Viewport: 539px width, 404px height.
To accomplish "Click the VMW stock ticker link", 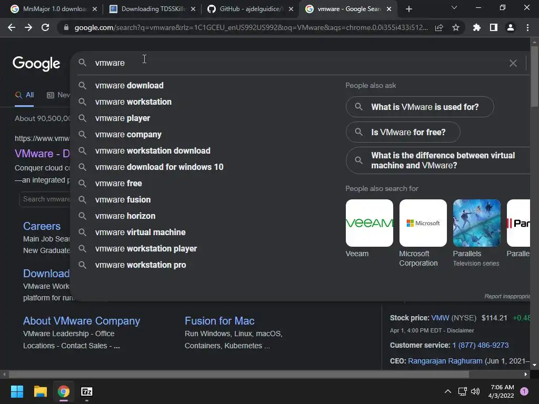I will [440, 318].
